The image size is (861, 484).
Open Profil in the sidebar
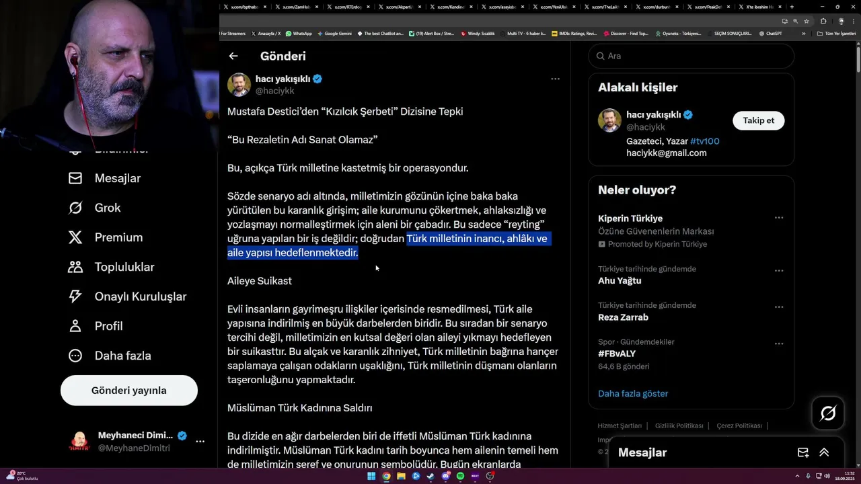pyautogui.click(x=95, y=326)
